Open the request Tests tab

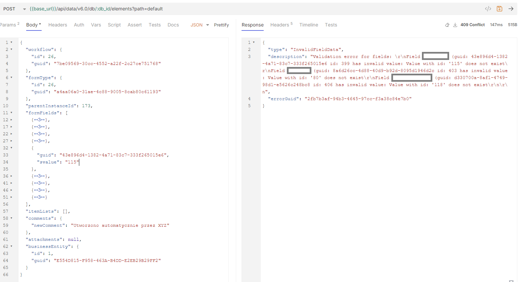coord(155,25)
